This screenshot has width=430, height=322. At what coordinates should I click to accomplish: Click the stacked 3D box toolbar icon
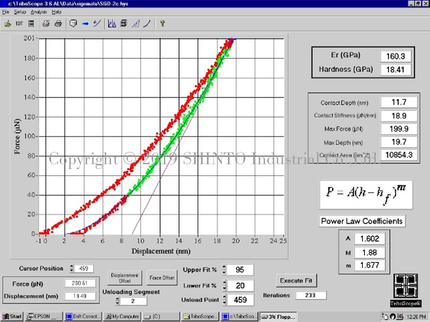(x=124, y=24)
